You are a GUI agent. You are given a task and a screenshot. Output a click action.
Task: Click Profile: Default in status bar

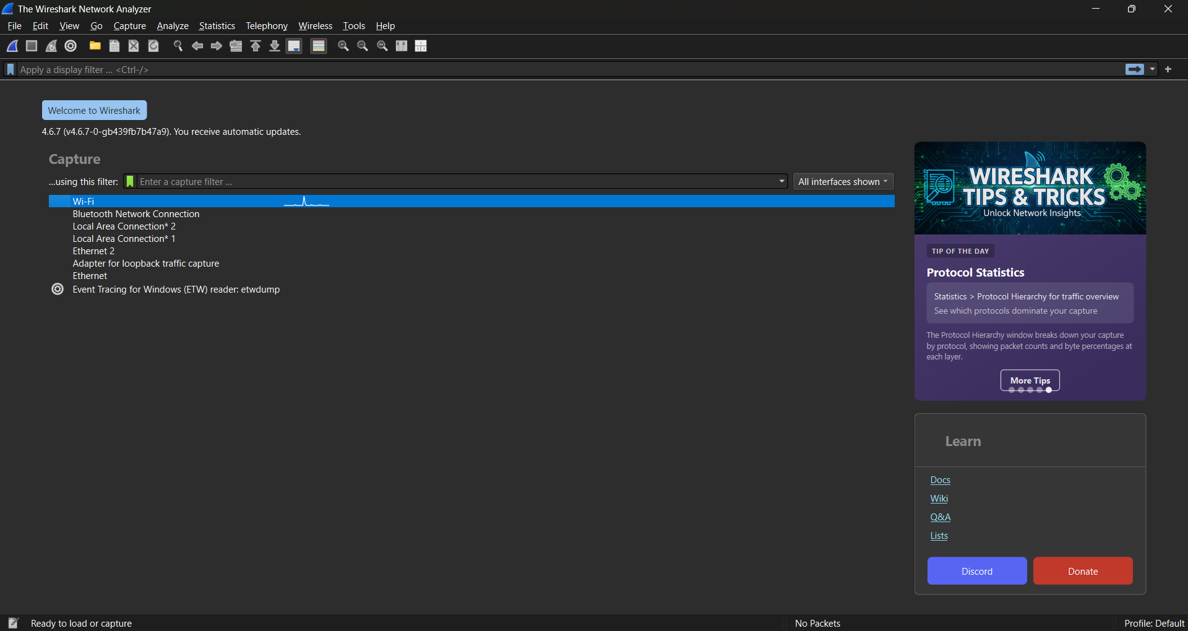(1155, 623)
